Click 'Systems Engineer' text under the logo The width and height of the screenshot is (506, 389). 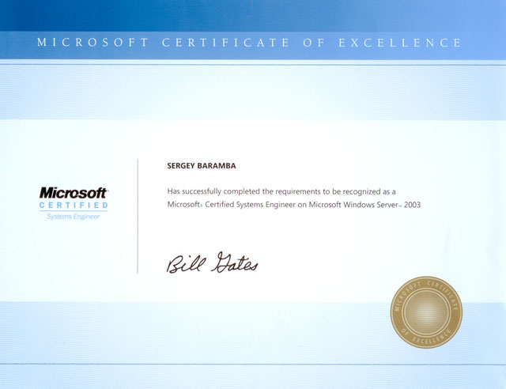point(74,217)
